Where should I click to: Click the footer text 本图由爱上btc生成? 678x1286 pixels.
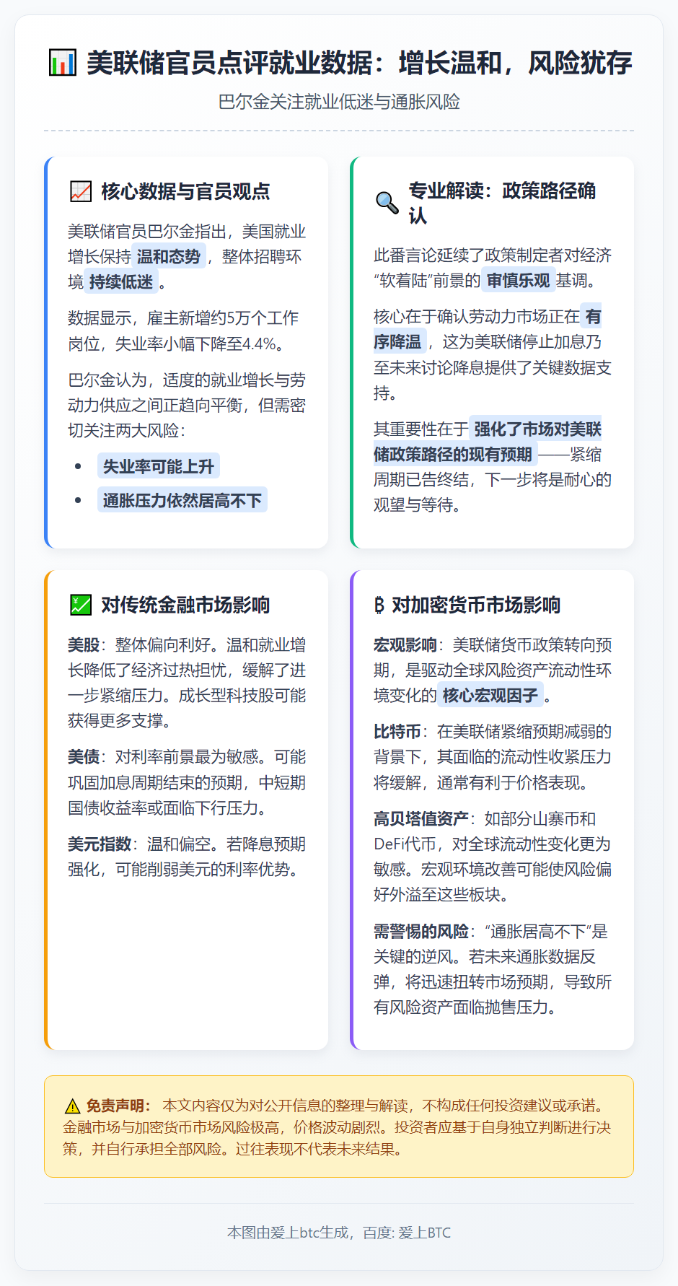click(287, 1233)
